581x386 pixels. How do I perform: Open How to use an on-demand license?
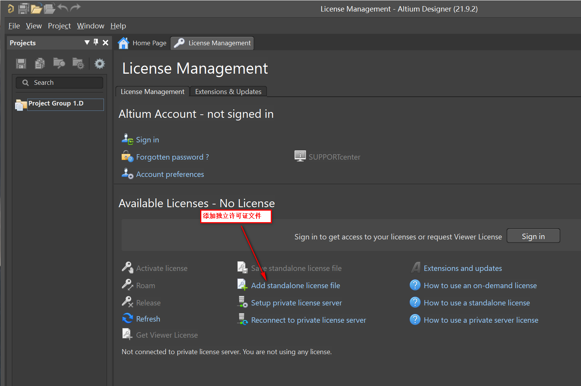pos(480,285)
